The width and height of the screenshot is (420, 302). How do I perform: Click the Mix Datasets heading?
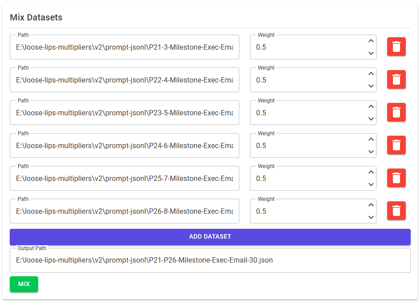click(36, 17)
